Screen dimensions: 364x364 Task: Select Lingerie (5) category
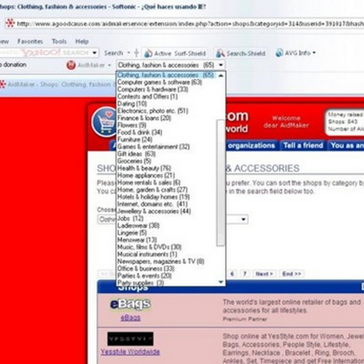point(132,233)
